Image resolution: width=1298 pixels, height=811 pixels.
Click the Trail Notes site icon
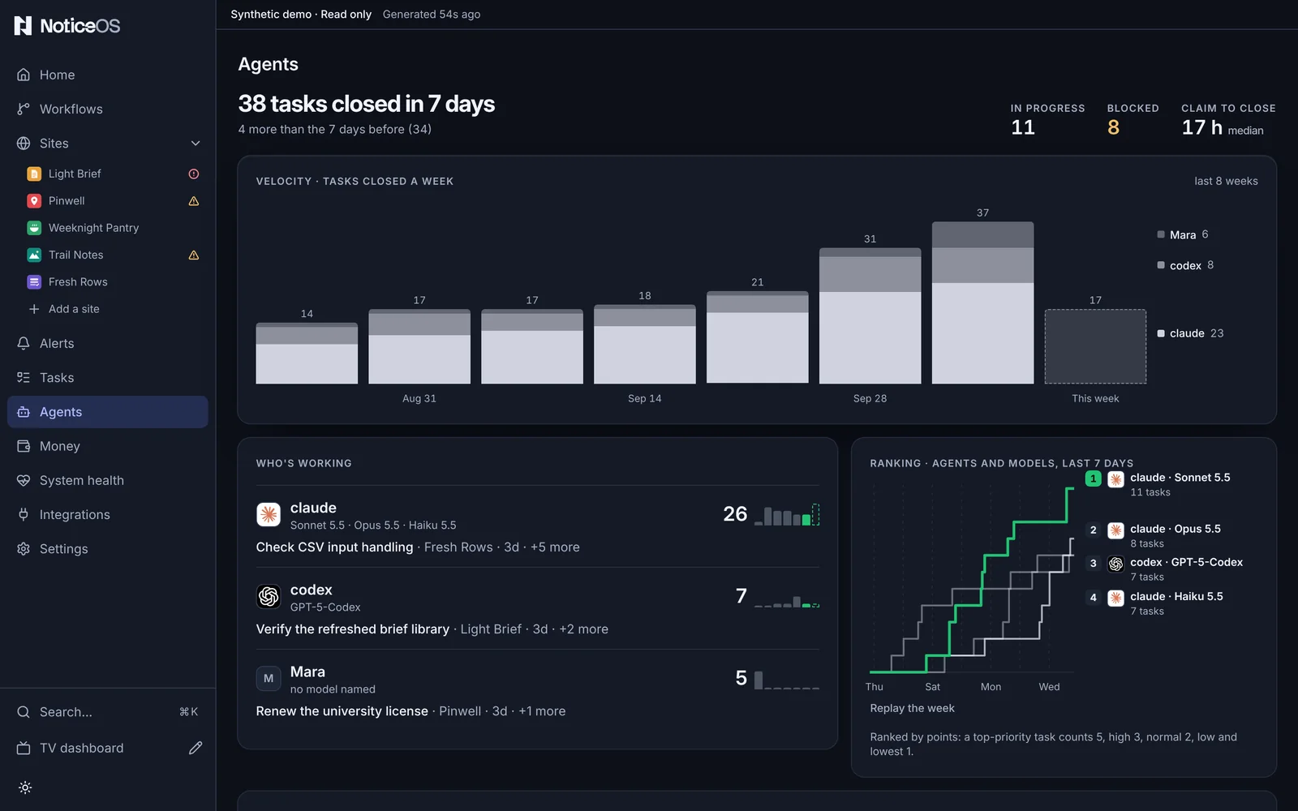coord(34,255)
